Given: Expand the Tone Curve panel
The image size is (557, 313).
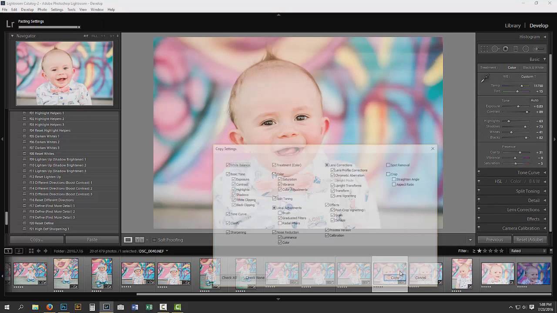Looking at the screenshot, I should pyautogui.click(x=545, y=173).
